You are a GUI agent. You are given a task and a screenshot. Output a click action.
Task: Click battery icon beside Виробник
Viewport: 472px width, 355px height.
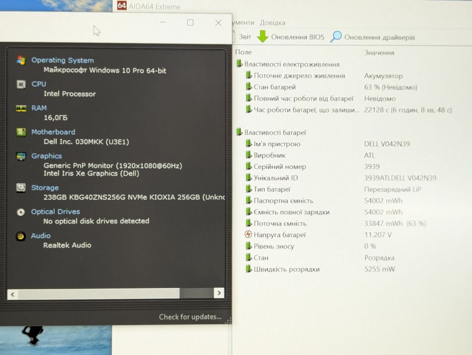(x=249, y=155)
